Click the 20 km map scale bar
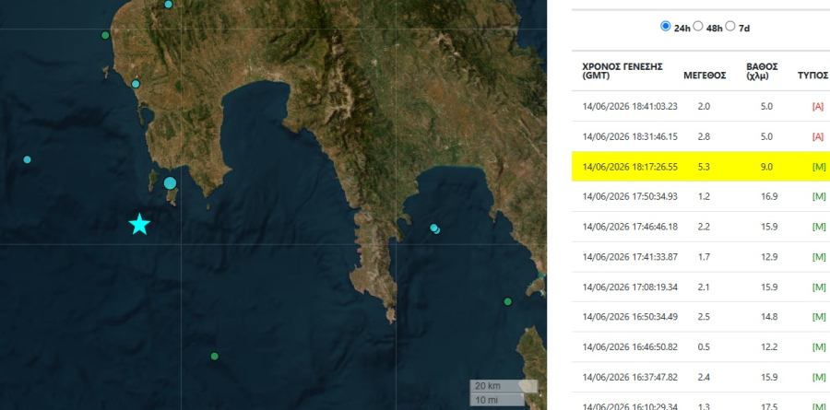The width and height of the screenshot is (830, 410). (504, 386)
